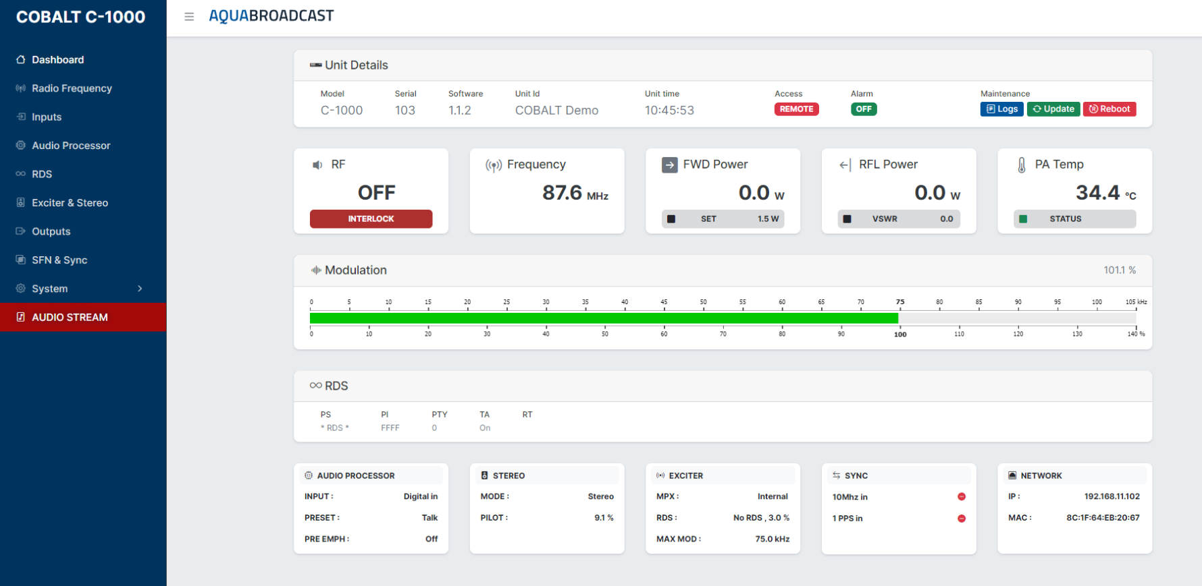Click the green modulation level bar
Viewport: 1202px width, 586px height.
click(604, 318)
